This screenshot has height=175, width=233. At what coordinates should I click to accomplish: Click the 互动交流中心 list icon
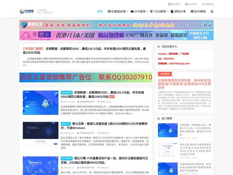click(159, 47)
